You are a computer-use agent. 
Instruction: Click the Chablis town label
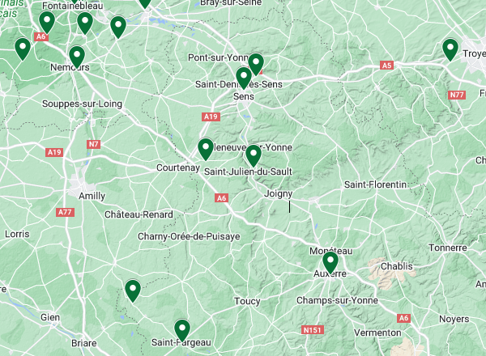point(396,266)
